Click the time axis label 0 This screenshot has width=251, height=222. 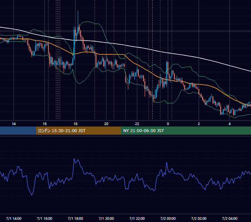168,124
